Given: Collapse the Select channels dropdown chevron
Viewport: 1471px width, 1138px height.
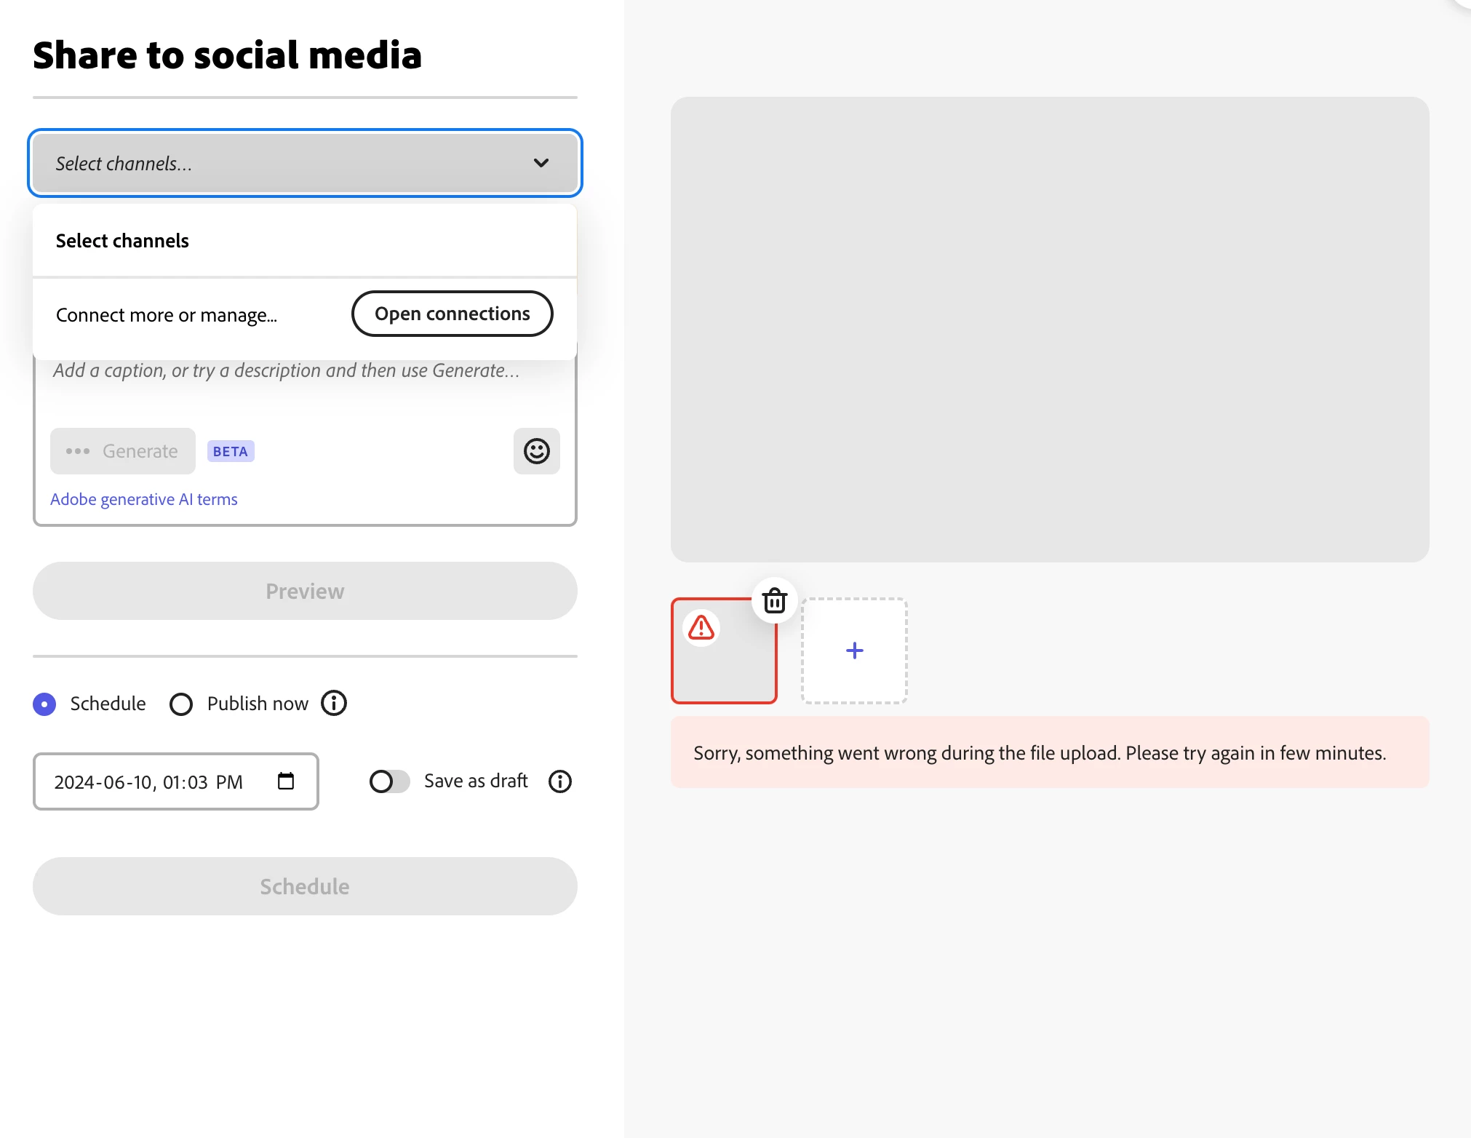Looking at the screenshot, I should (541, 163).
